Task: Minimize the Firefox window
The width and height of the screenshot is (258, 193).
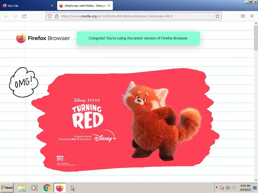Action: (x=247, y=2)
